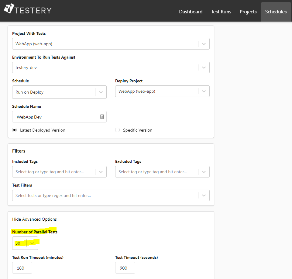Open the Number of Parallel Tests dropdown
Image resolution: width=292 pixels, height=279 pixels.
pos(32,243)
